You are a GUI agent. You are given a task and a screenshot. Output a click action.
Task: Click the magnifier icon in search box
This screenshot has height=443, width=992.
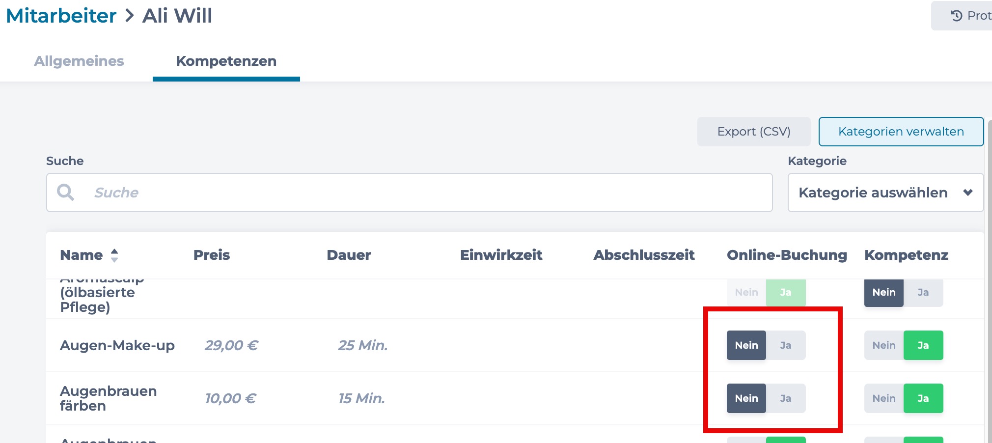pyautogui.click(x=65, y=192)
